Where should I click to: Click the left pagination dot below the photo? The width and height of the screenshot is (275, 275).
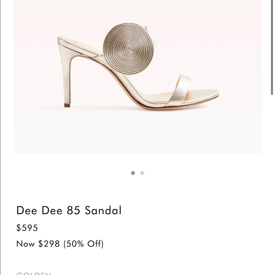(x=133, y=173)
